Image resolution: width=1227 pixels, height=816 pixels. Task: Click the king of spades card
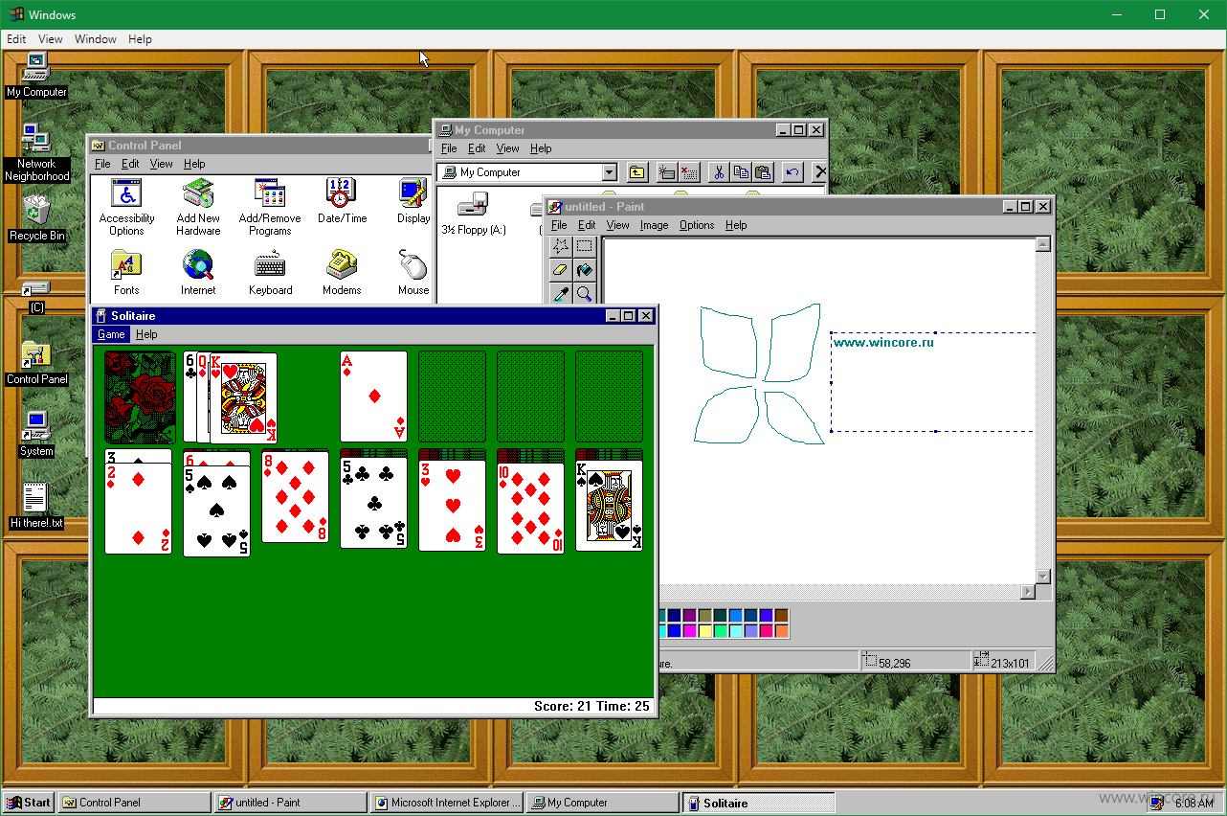609,505
